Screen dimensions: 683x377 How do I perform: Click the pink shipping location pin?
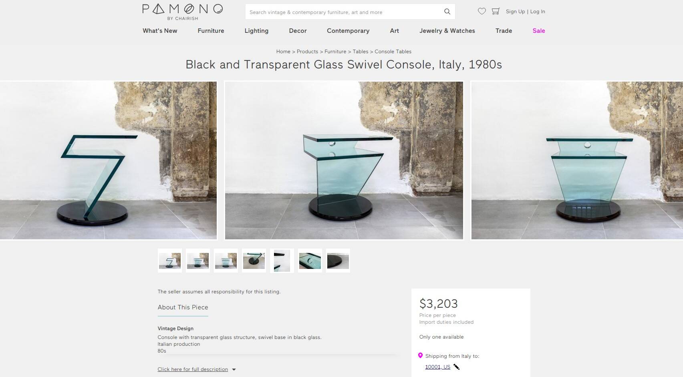[420, 356]
